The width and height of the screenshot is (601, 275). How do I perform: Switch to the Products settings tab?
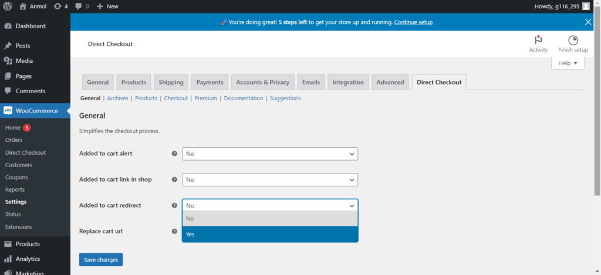coord(134,82)
